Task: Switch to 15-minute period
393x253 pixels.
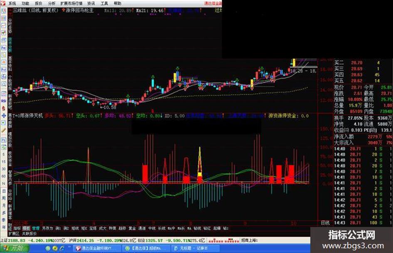Action: tap(3, 162)
